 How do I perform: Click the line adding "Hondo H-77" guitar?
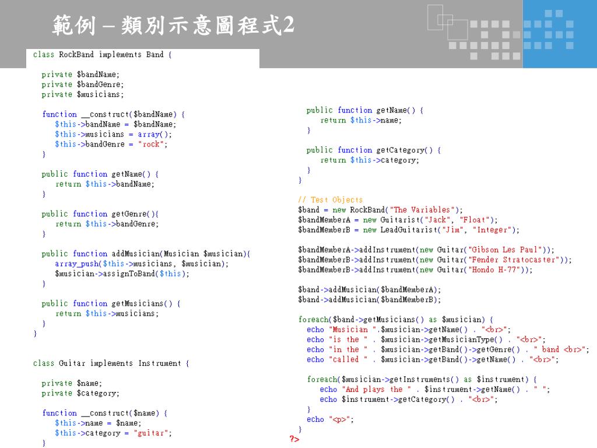coord(415,269)
